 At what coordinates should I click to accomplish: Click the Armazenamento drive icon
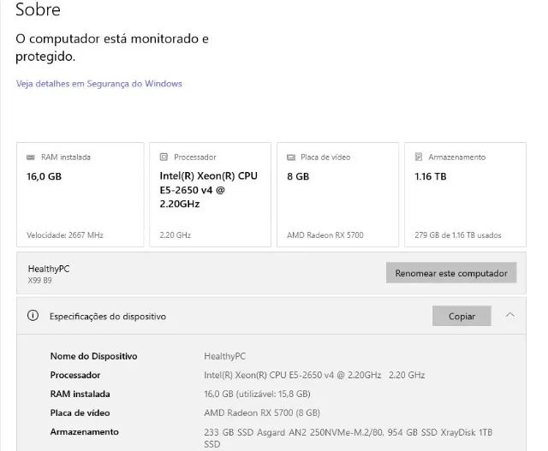(x=419, y=157)
